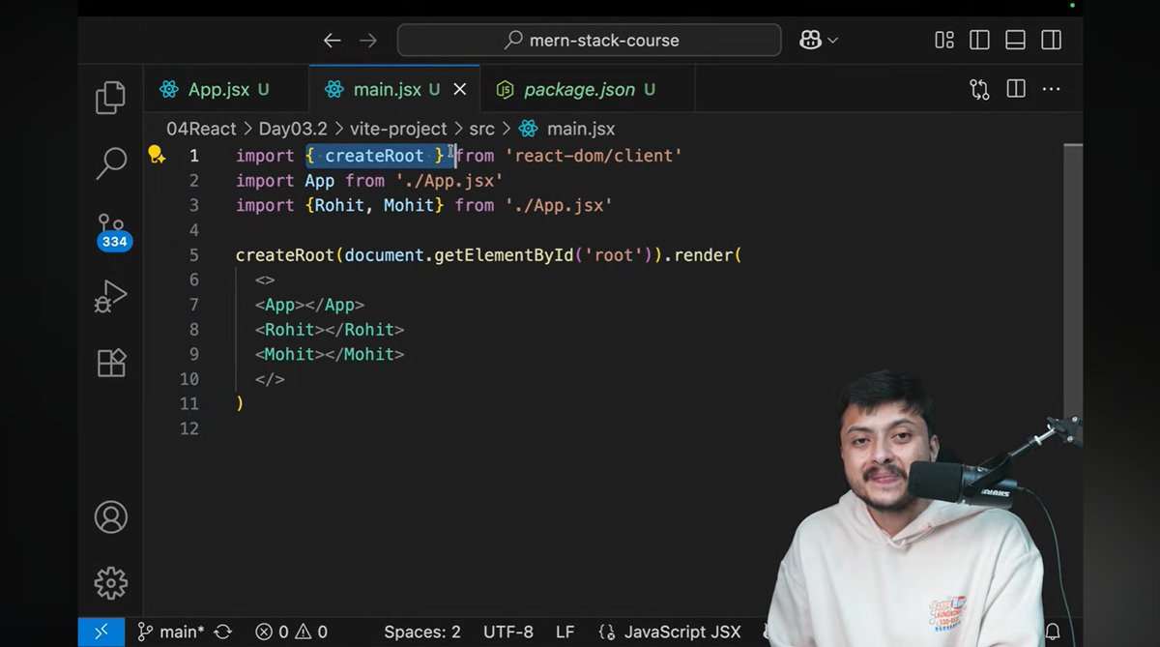Toggle the primary side bar

click(x=979, y=40)
